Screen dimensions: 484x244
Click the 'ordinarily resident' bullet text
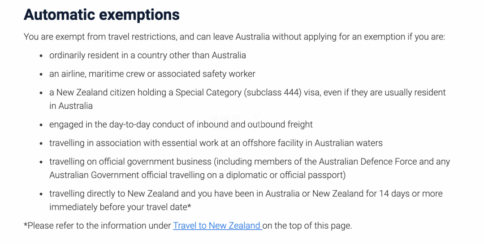[147, 55]
